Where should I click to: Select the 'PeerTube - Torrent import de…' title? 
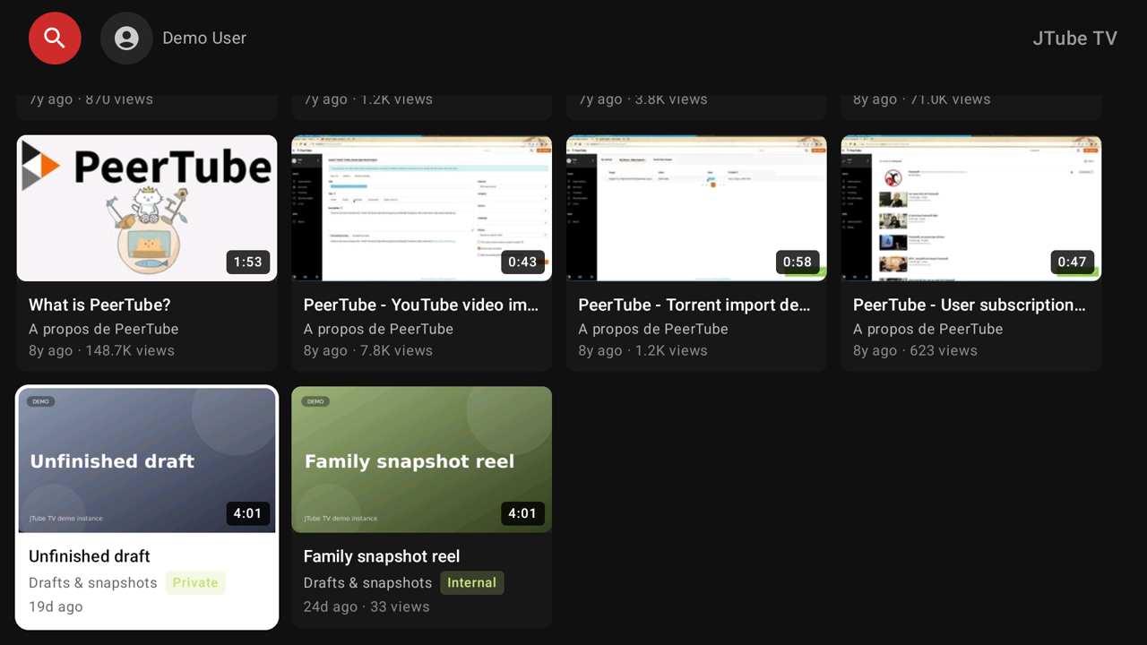coord(694,305)
